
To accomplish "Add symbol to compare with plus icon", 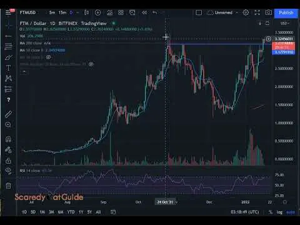I will click(97, 12).
